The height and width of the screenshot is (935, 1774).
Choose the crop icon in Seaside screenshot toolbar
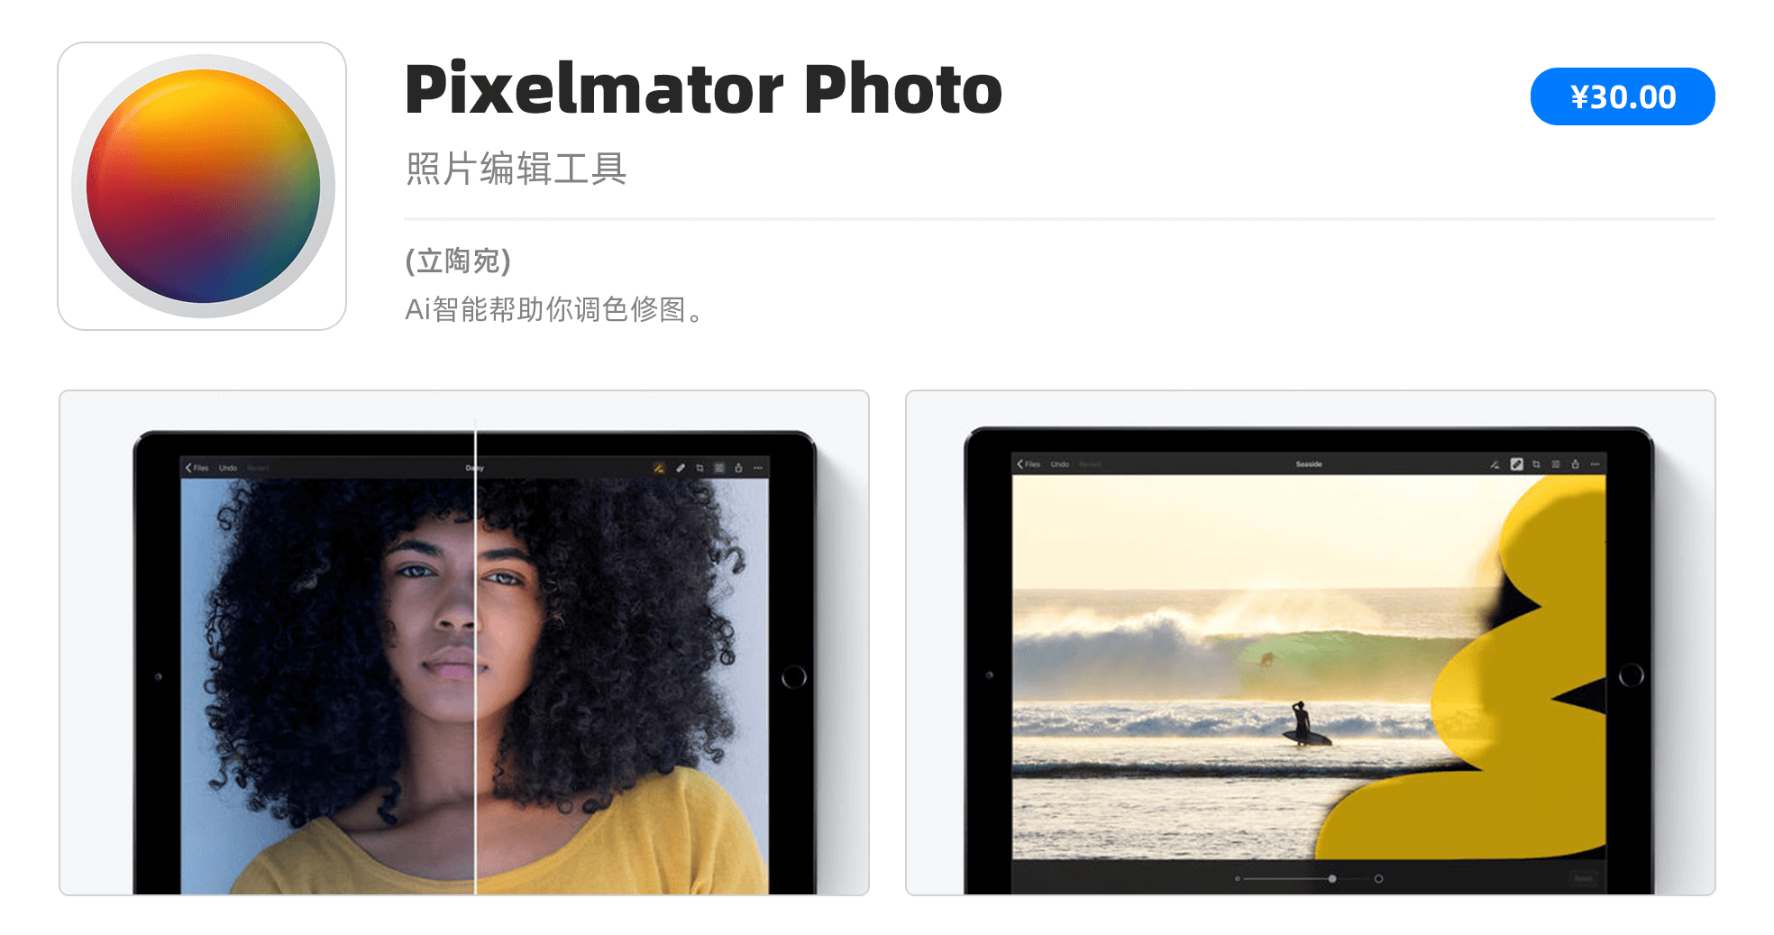[1536, 464]
